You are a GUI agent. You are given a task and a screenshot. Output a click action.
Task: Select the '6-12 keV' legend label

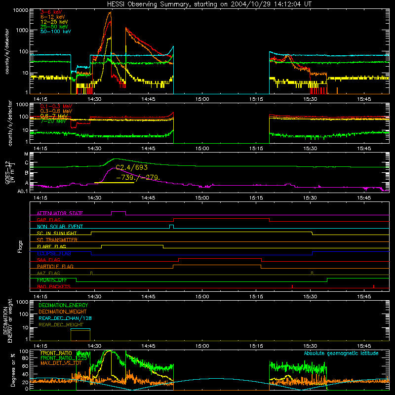(x=53, y=17)
